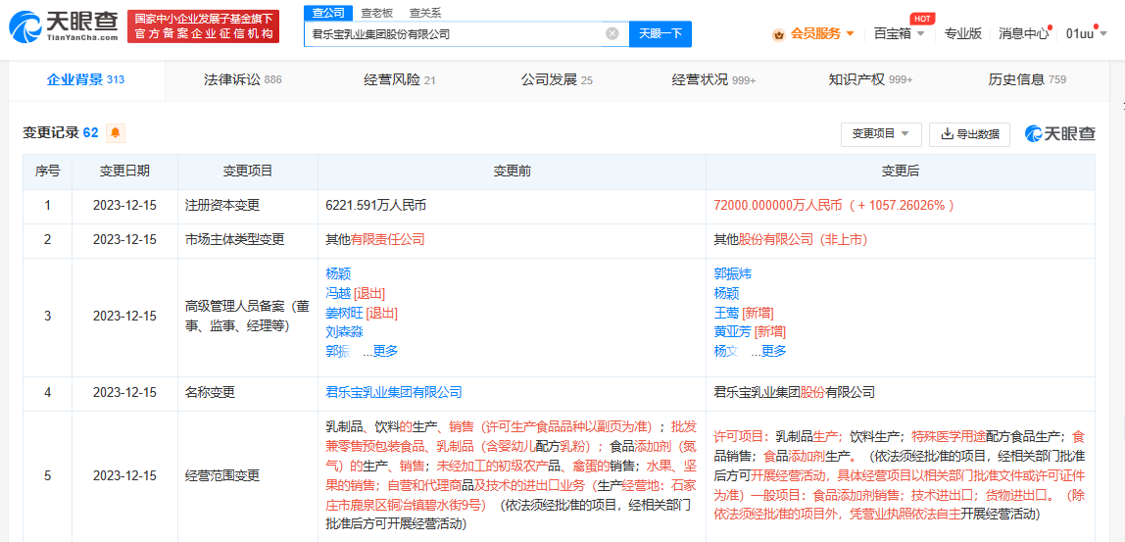Expand 更多 in the 变更后 personnel list
The width and height of the screenshot is (1125, 542).
(x=773, y=351)
